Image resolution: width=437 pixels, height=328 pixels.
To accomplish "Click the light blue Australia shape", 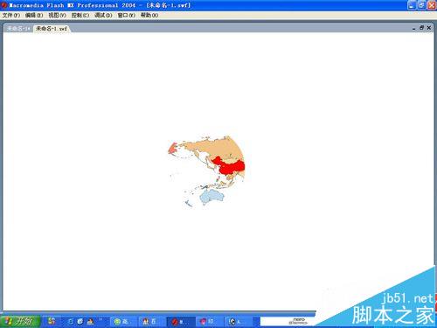I will tap(212, 196).
